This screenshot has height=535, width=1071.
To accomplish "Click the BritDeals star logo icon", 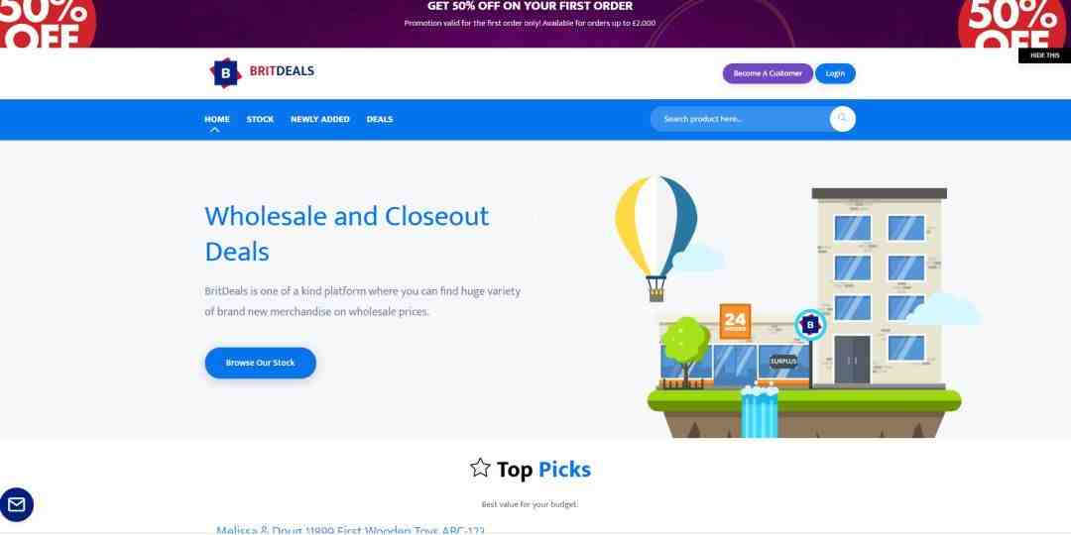I will 225,72.
